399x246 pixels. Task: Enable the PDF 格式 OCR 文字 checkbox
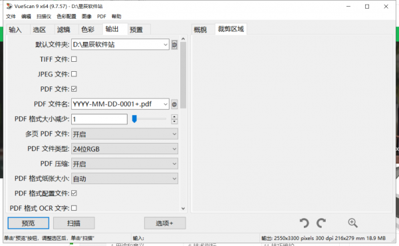click(x=74, y=208)
